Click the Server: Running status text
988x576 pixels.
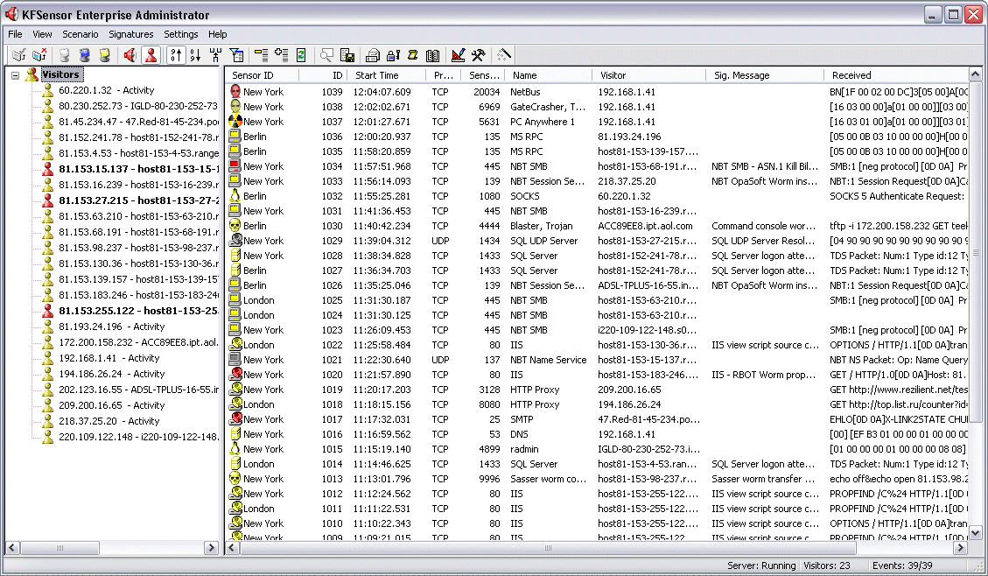tap(761, 565)
